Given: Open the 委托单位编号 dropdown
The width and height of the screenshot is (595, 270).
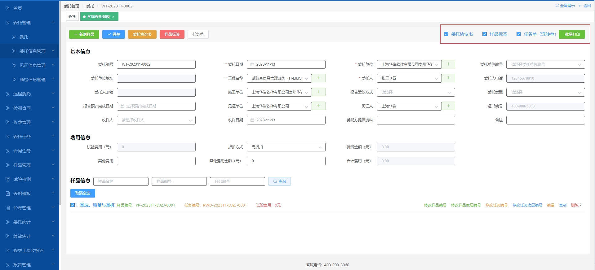Looking at the screenshot, I should pyautogui.click(x=546, y=64).
